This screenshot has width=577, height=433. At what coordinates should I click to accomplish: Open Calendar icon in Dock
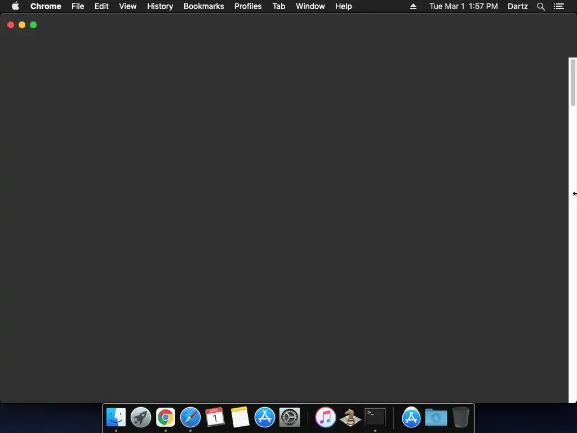click(x=215, y=417)
